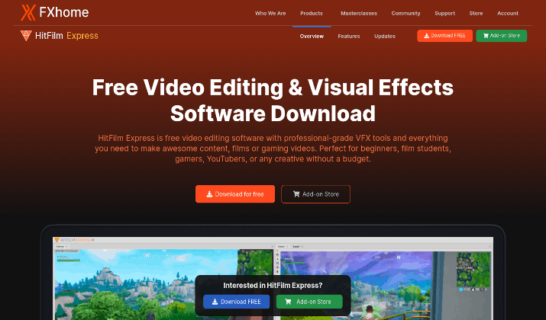
Task: Click cart icon in outlined Add-on Store button
Action: coord(296,194)
